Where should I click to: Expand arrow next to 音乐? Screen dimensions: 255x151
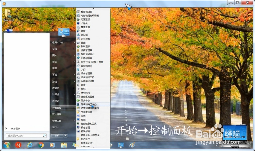[74, 62]
